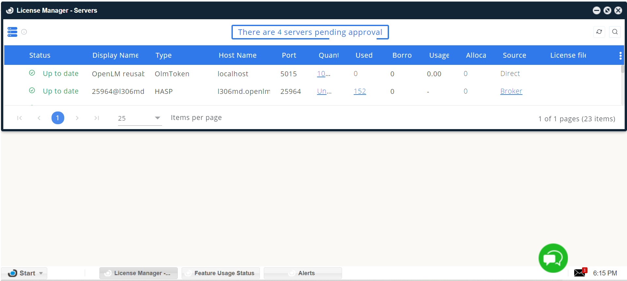Open the 152 used licenses link

(360, 91)
